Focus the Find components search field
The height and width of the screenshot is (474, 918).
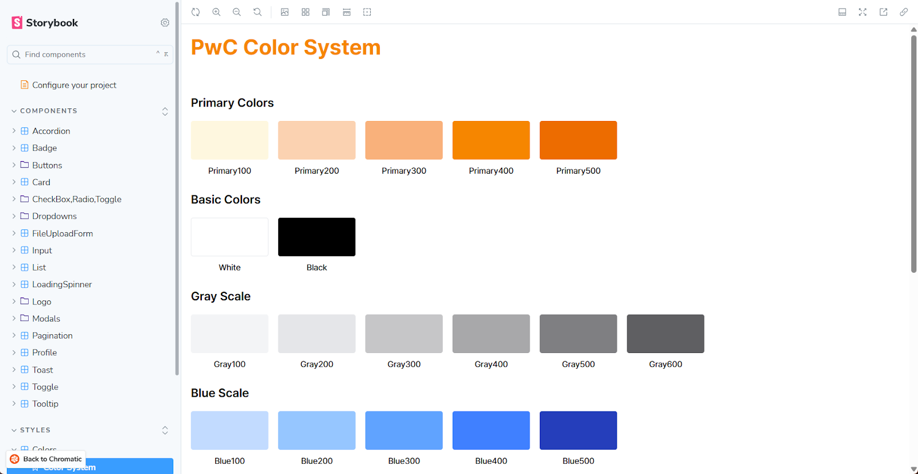click(x=90, y=54)
